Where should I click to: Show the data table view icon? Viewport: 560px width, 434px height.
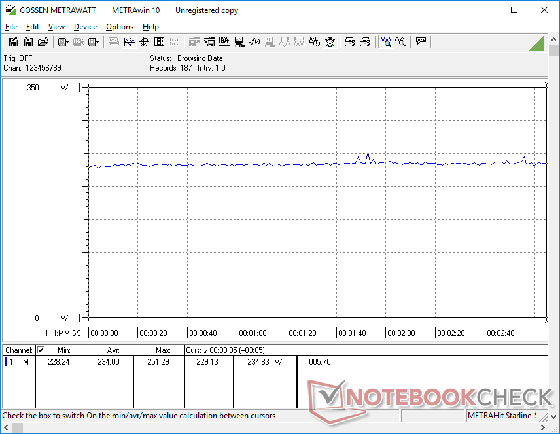pos(159,42)
